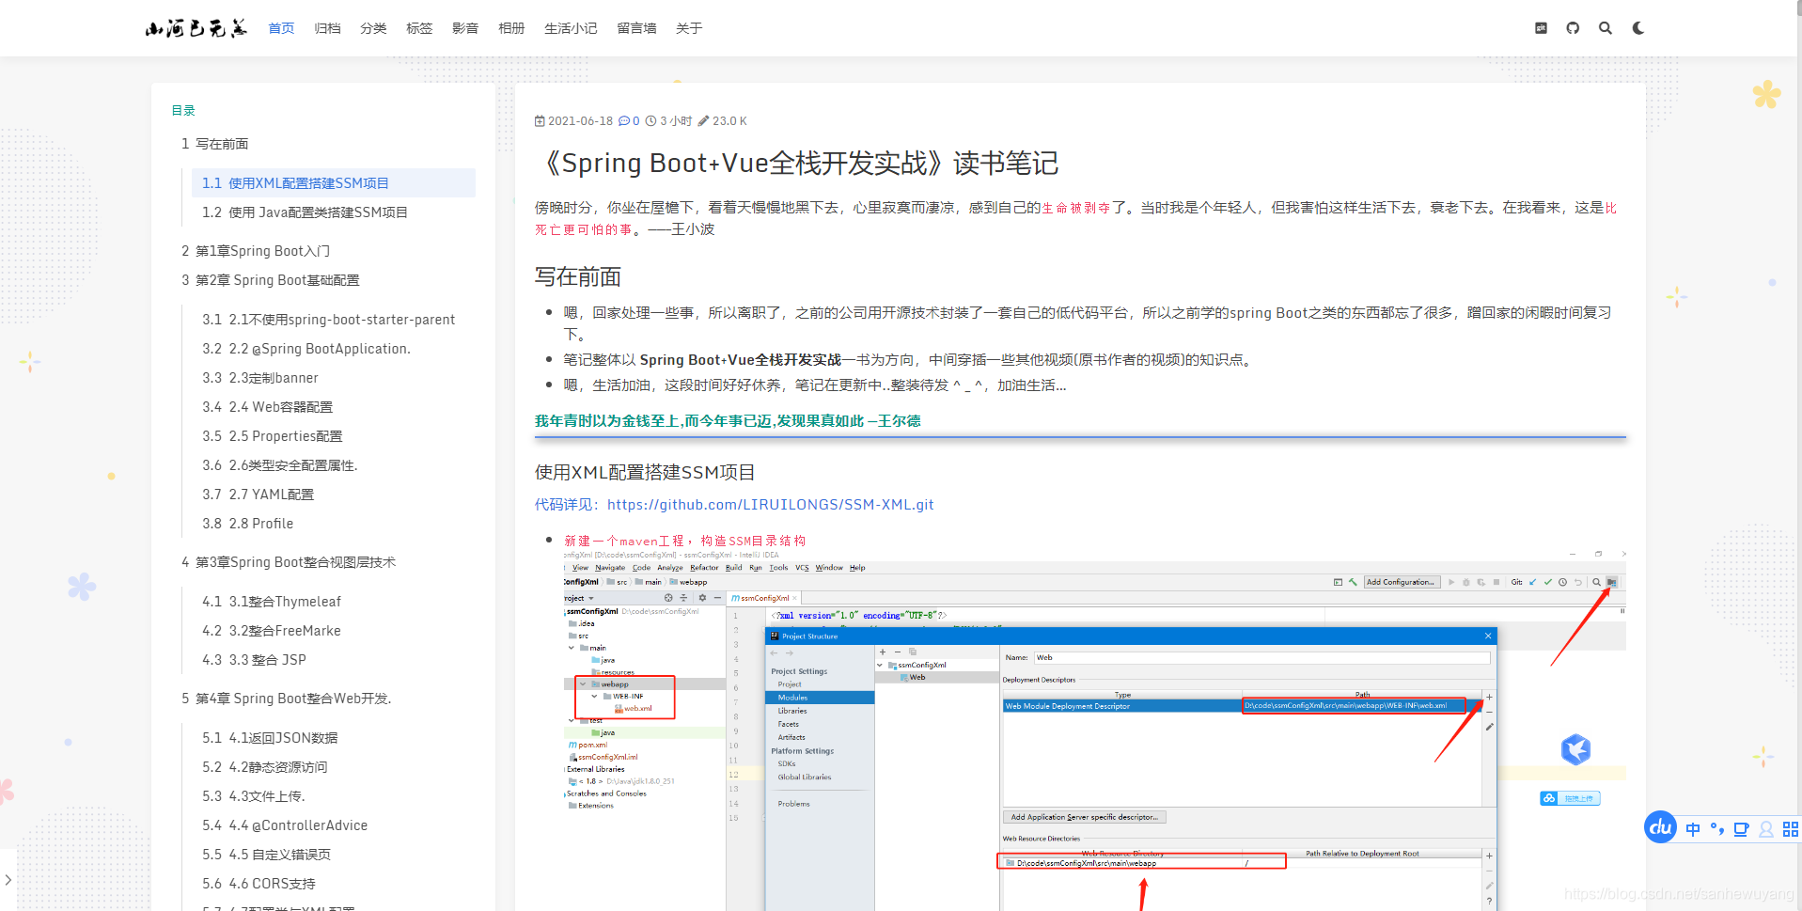Screen dimensions: 1802x911
Task: Open the Git repository icon in header
Action: point(1541,28)
